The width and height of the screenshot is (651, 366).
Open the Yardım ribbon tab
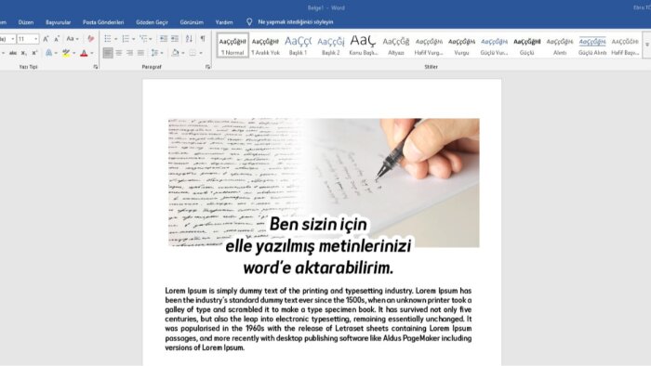tap(224, 22)
